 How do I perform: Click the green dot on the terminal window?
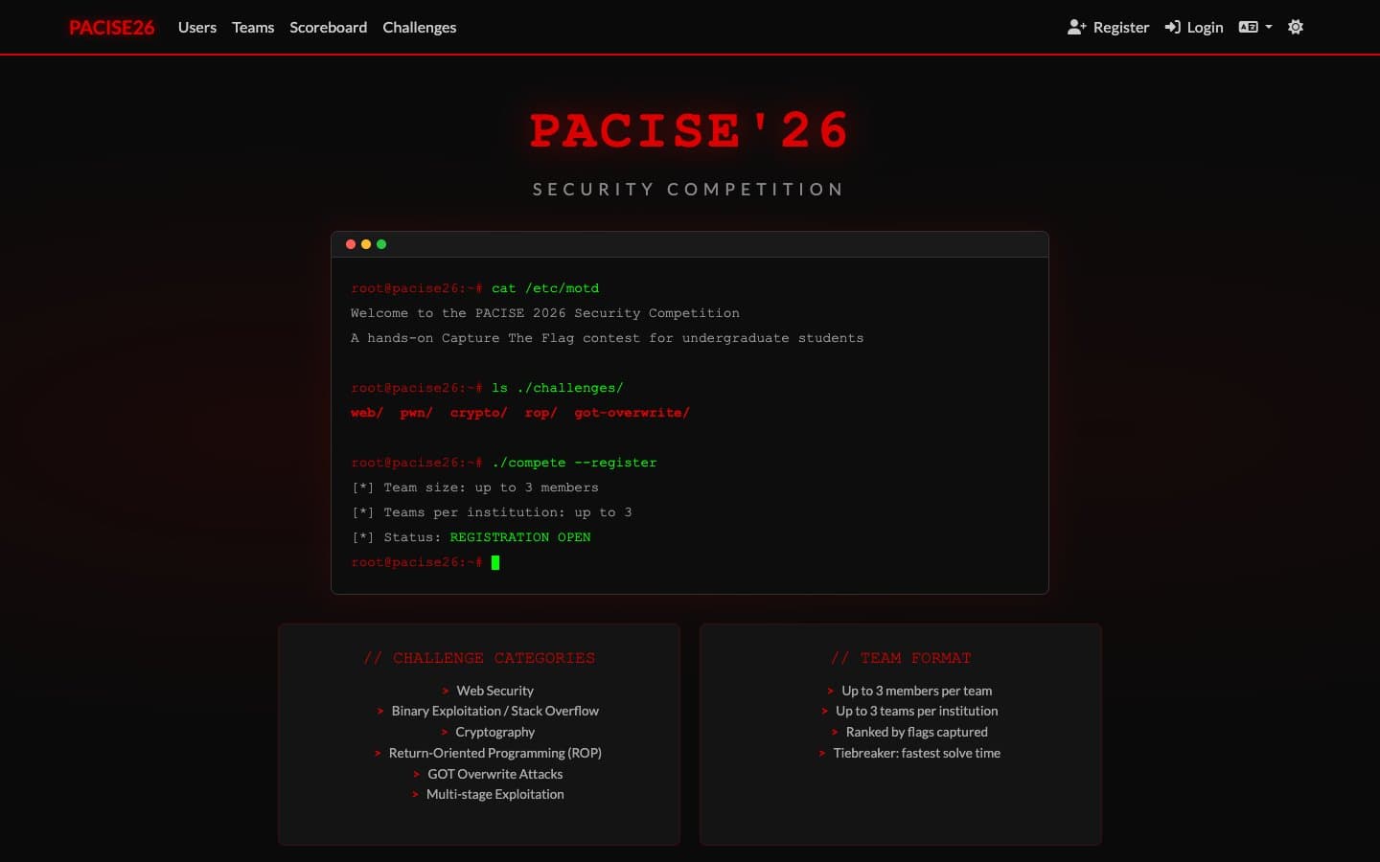381,244
